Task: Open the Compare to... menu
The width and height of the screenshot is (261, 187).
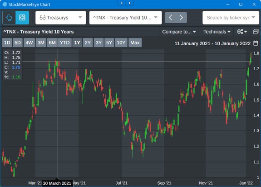Action: click(x=179, y=32)
